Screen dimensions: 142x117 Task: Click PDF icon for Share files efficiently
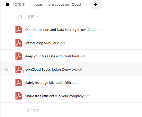pyautogui.click(x=19, y=96)
